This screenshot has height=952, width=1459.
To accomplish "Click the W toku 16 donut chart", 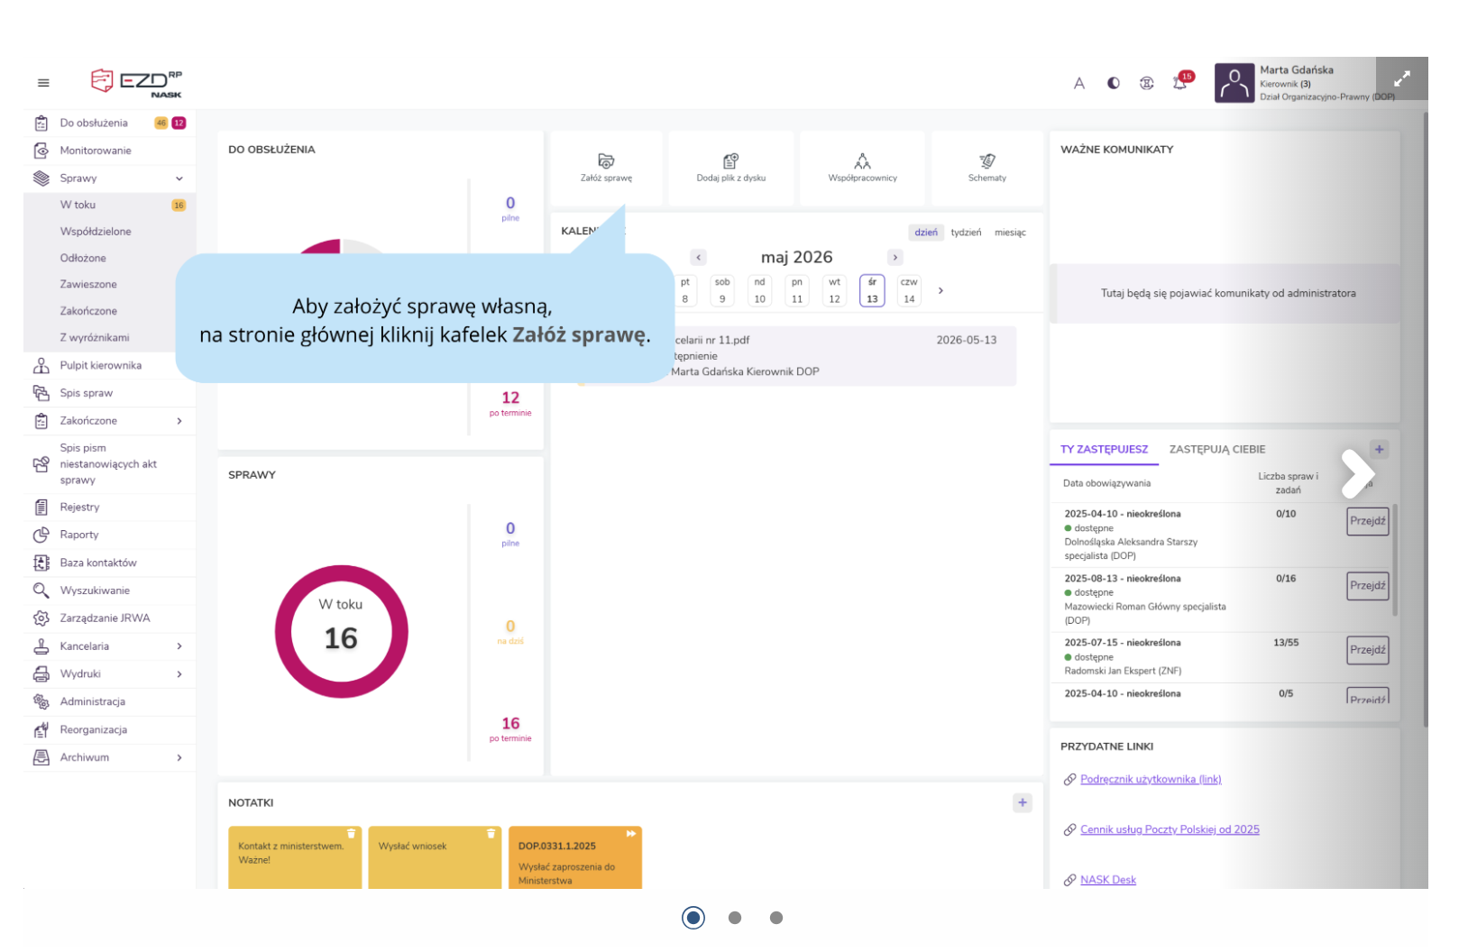I will coord(341,632).
